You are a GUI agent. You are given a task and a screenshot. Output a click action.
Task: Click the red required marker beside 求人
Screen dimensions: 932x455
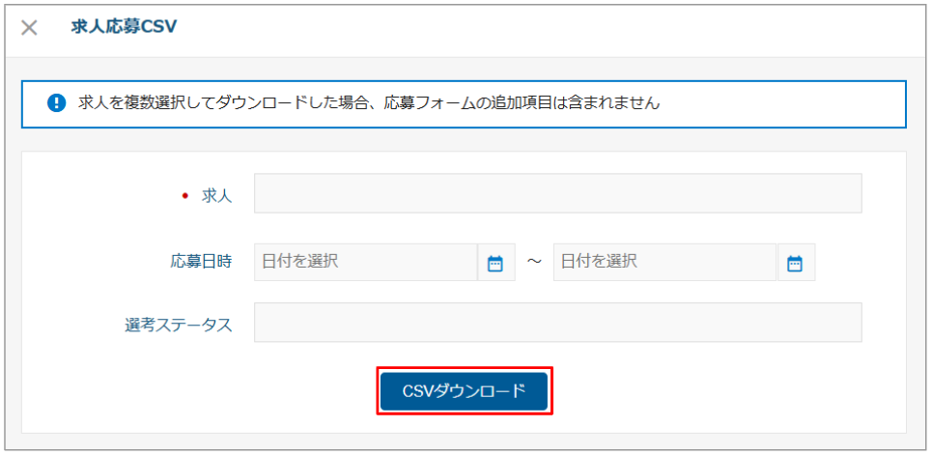click(x=185, y=195)
